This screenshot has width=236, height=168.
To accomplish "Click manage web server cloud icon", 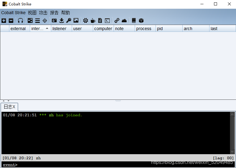I will (x=124, y=20).
